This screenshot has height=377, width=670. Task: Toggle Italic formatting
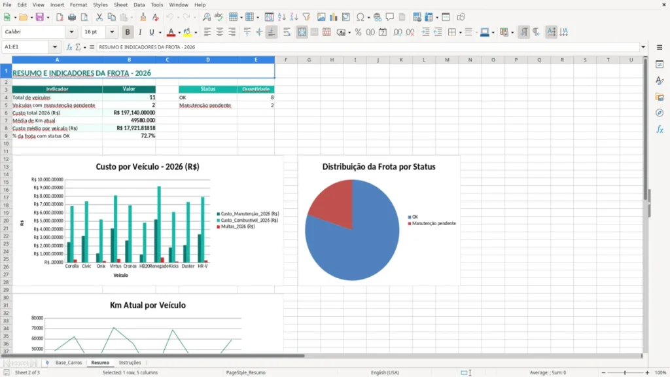[140, 32]
